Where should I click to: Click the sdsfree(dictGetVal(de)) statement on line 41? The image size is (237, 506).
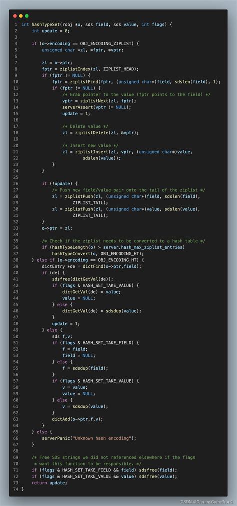(x=83, y=279)
